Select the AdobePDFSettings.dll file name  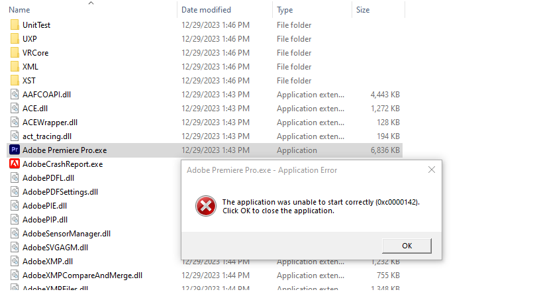(60, 192)
